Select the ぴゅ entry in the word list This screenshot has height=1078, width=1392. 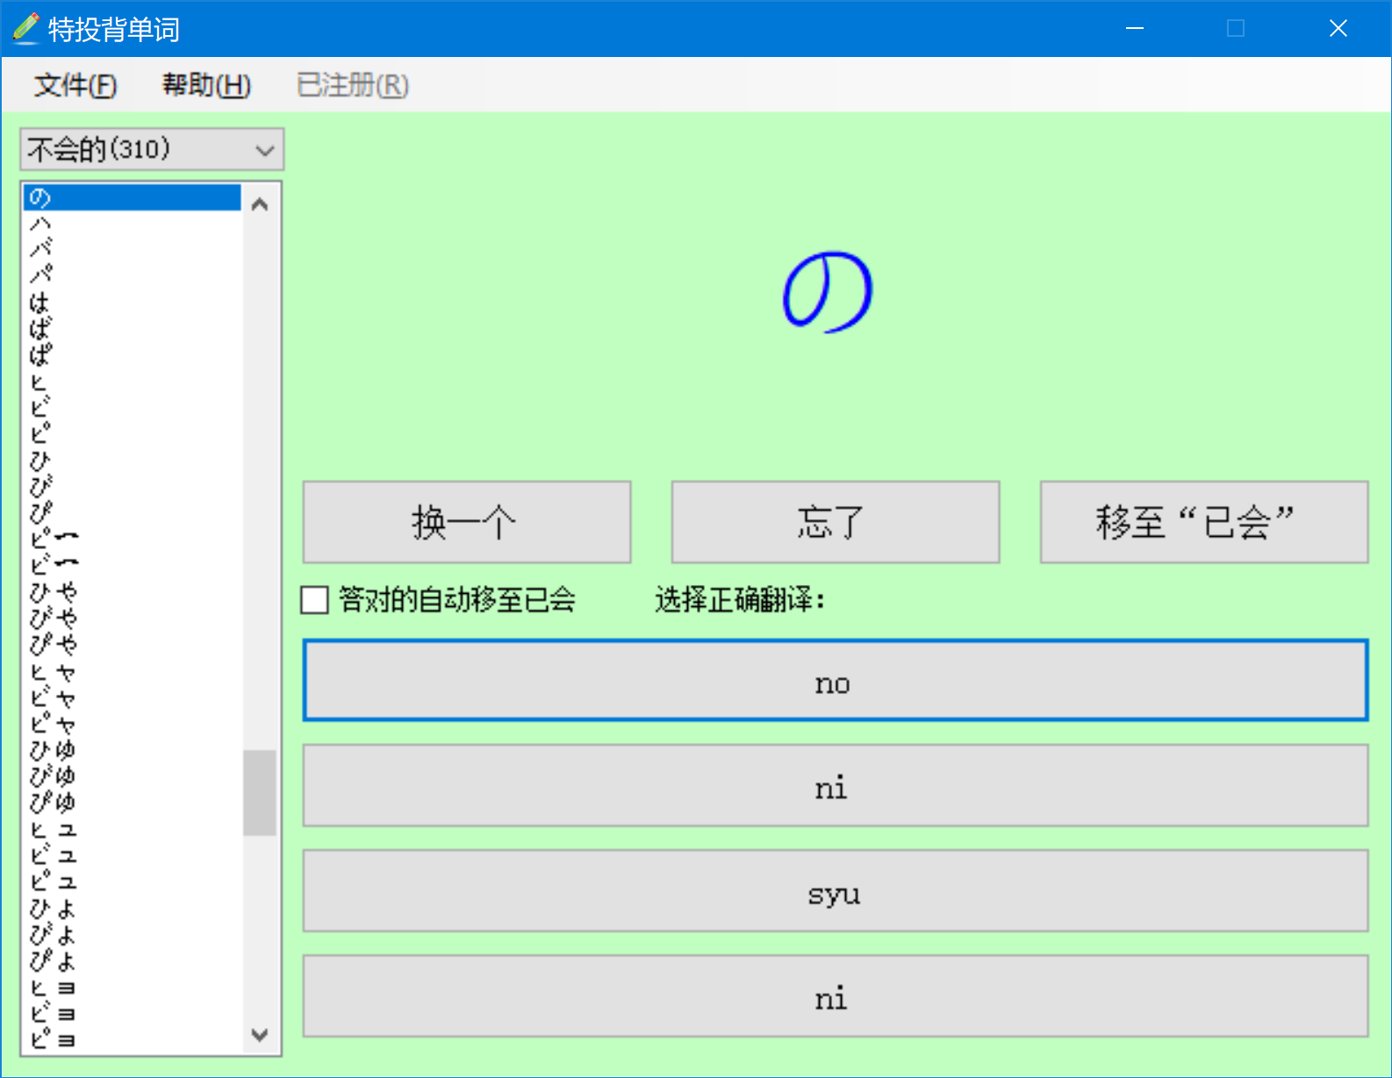pyautogui.click(x=132, y=803)
